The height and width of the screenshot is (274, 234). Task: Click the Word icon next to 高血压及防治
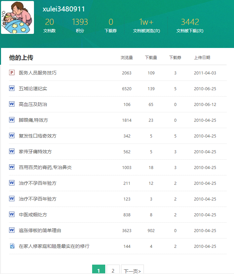click(x=12, y=104)
